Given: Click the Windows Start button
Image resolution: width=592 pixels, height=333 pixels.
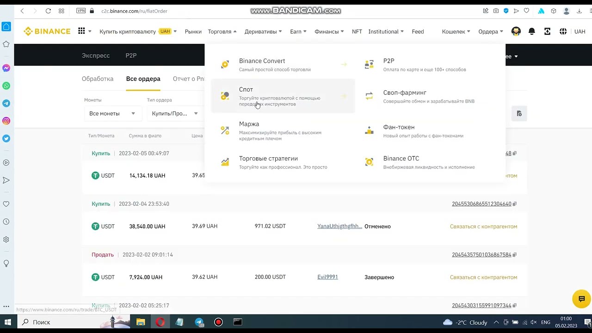Looking at the screenshot, I should [x=8, y=322].
